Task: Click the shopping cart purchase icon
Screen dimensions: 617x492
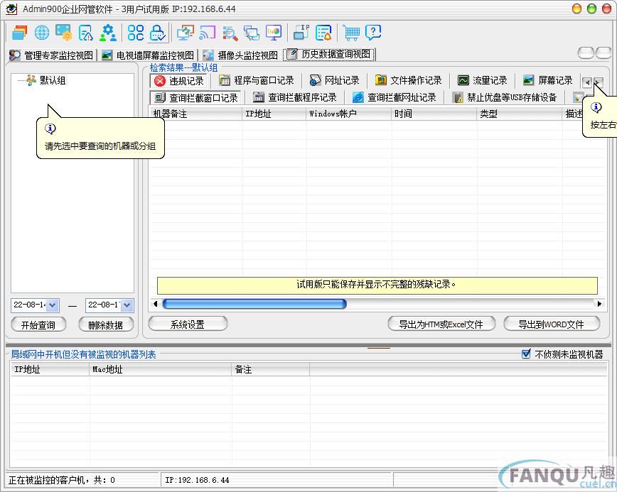Action: (x=351, y=33)
